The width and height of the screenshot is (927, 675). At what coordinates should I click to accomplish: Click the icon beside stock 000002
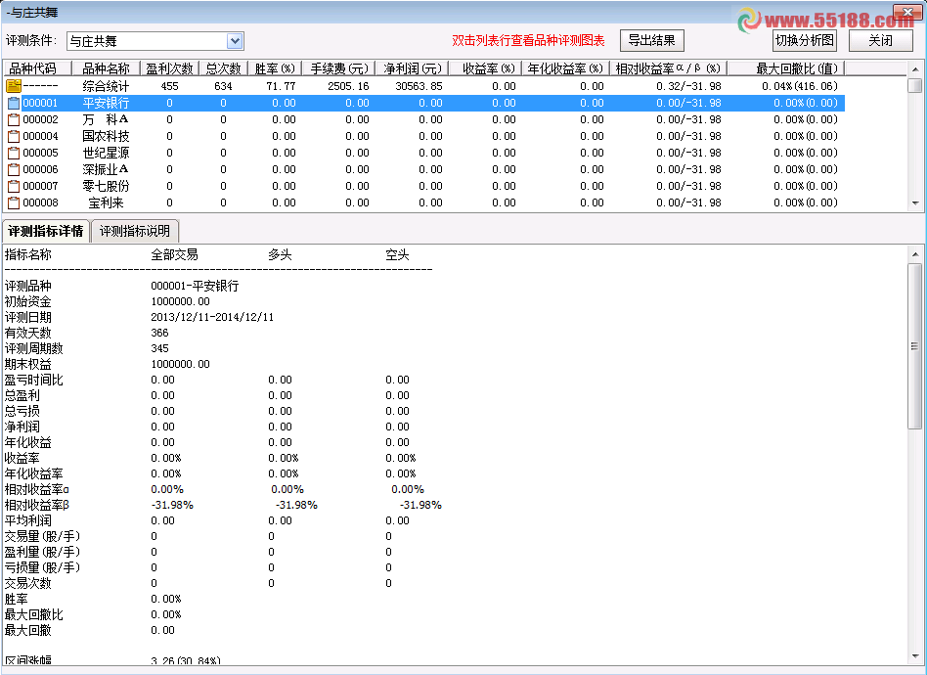coord(13,119)
